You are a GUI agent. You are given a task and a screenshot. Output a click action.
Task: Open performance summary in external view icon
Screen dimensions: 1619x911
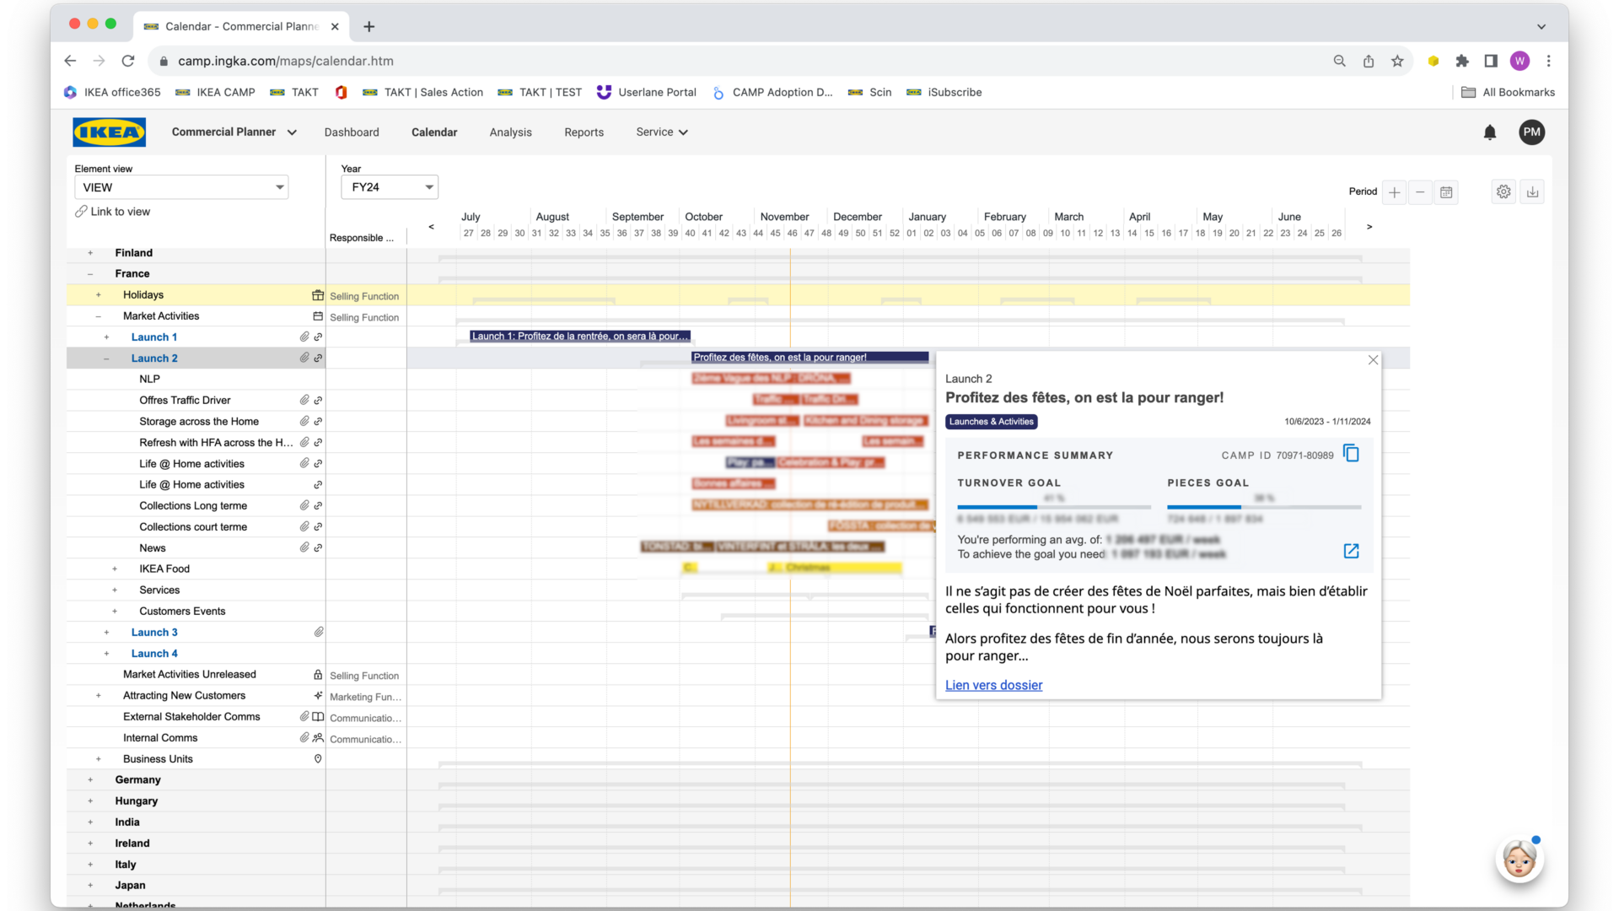pos(1351,551)
